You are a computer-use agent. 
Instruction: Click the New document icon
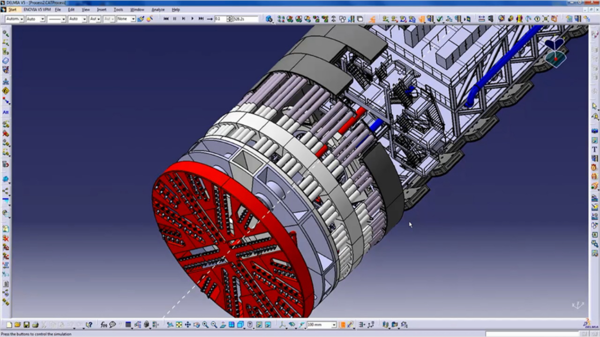(9, 324)
